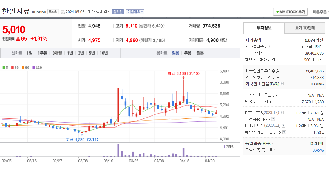Click the calendar icon beside 2024.05.03
This screenshot has height=169, width=329.
pos(63,12)
